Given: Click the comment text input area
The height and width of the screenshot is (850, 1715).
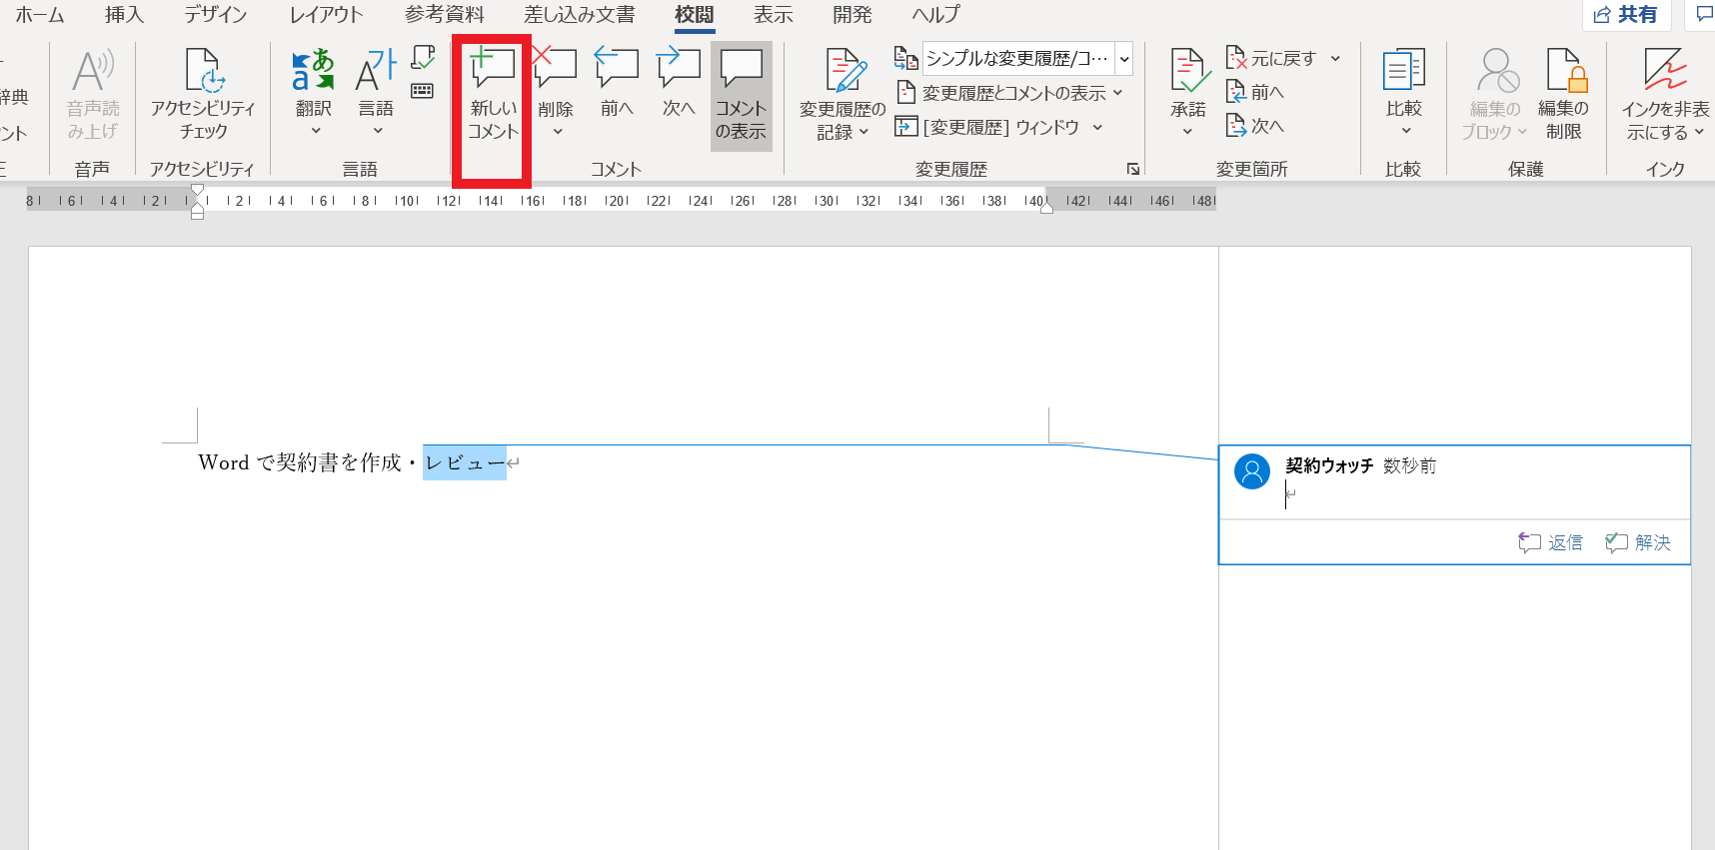Looking at the screenshot, I should tap(1483, 495).
